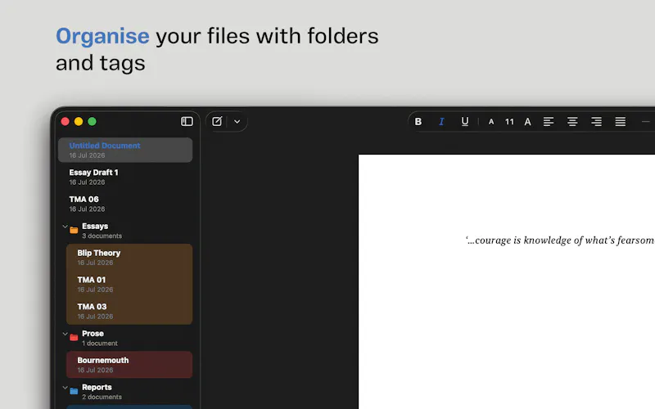Open TMA 01 document
This screenshot has height=409, width=655.
(129, 284)
